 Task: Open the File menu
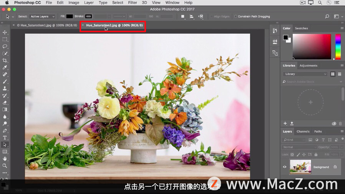click(x=49, y=3)
